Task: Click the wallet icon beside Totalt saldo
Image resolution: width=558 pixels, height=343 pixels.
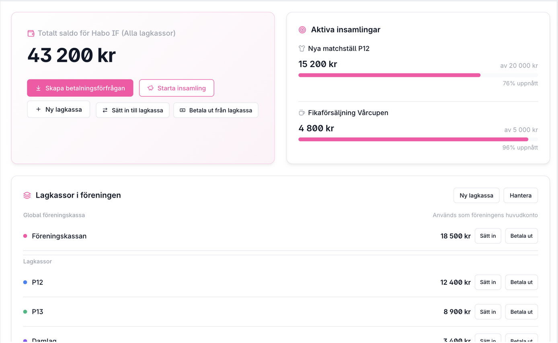Action: coord(31,33)
